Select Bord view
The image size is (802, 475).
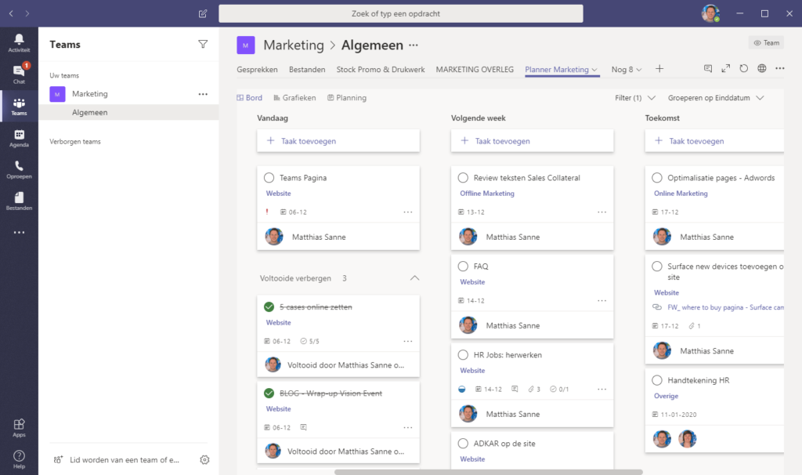click(x=250, y=98)
